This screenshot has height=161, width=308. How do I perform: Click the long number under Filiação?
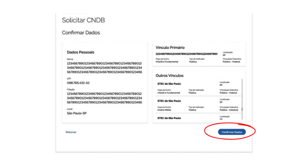(x=104, y=98)
